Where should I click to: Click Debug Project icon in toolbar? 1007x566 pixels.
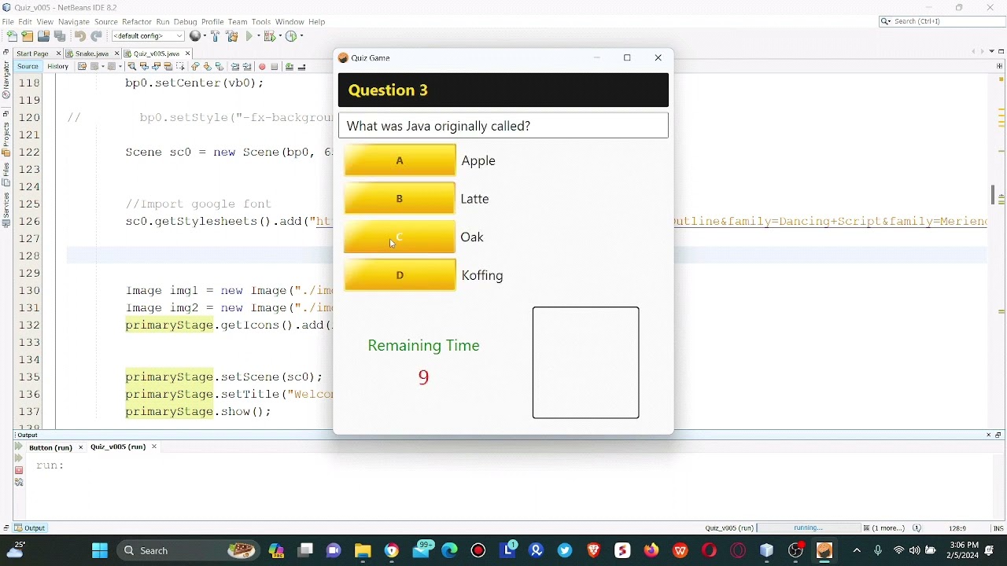click(270, 36)
